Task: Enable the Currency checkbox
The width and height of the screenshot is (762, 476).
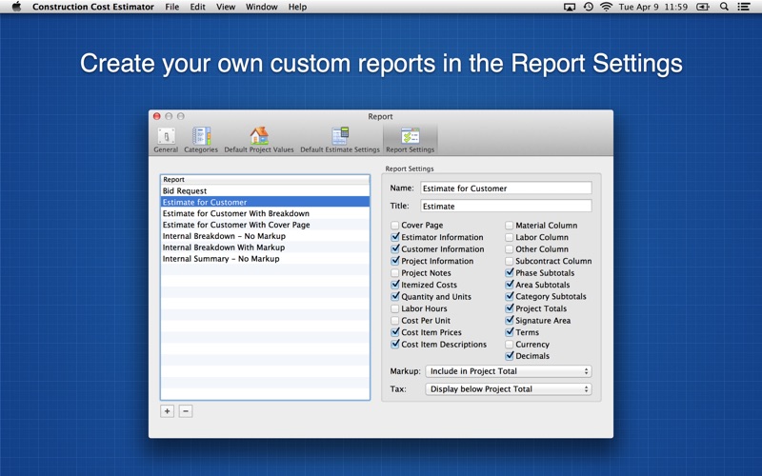Action: click(510, 345)
